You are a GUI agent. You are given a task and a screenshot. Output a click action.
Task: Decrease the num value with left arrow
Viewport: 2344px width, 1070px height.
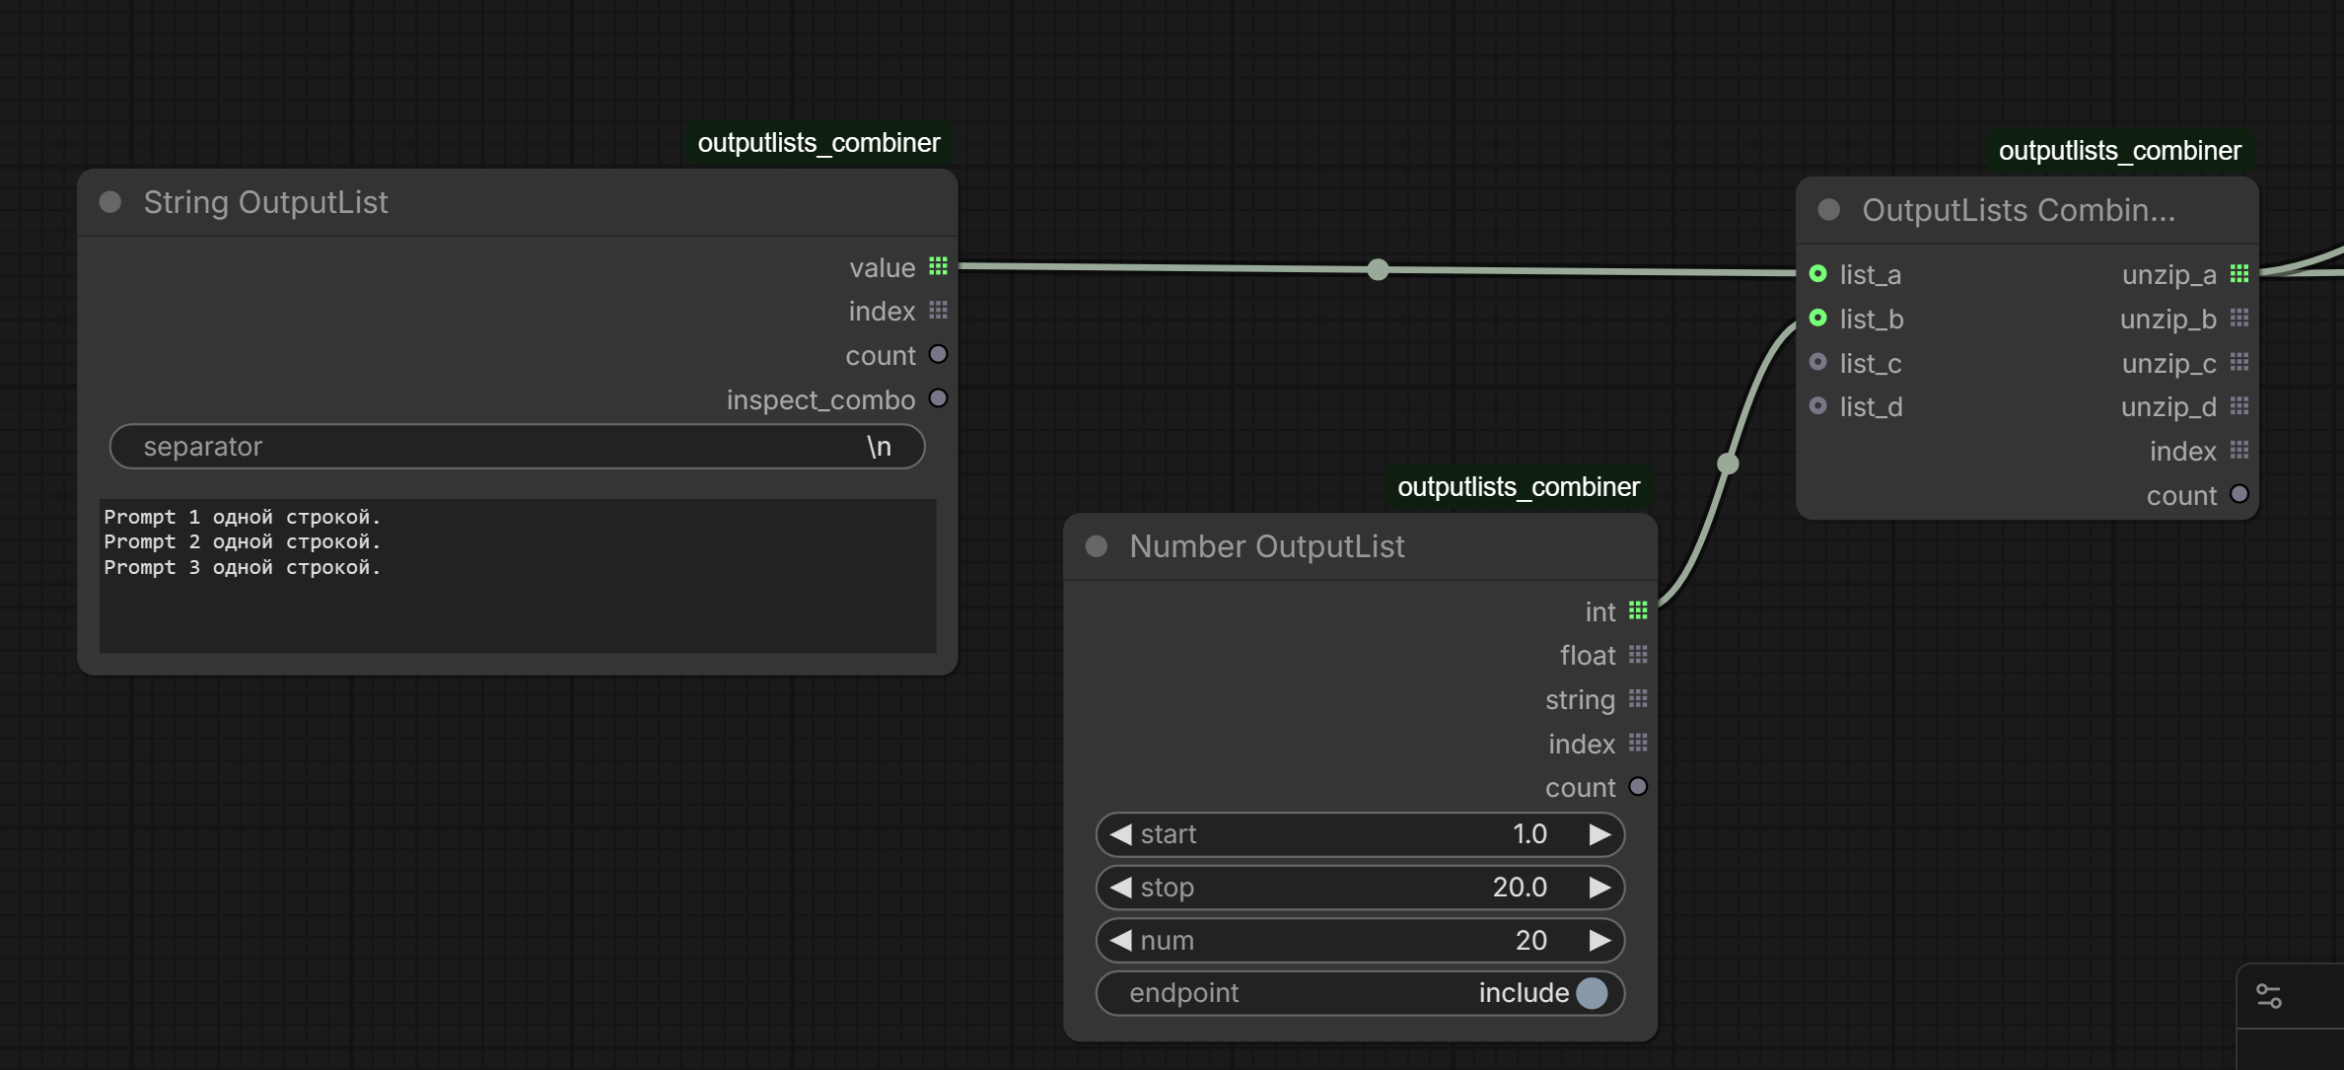coord(1120,941)
